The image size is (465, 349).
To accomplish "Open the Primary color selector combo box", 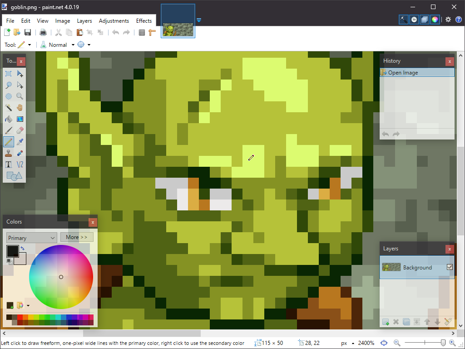I will 31,237.
